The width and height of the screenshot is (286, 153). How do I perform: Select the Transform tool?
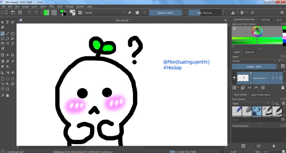tap(3, 55)
